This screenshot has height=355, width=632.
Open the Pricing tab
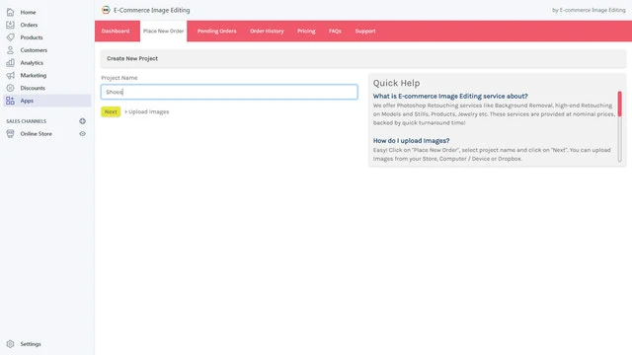coord(306,31)
